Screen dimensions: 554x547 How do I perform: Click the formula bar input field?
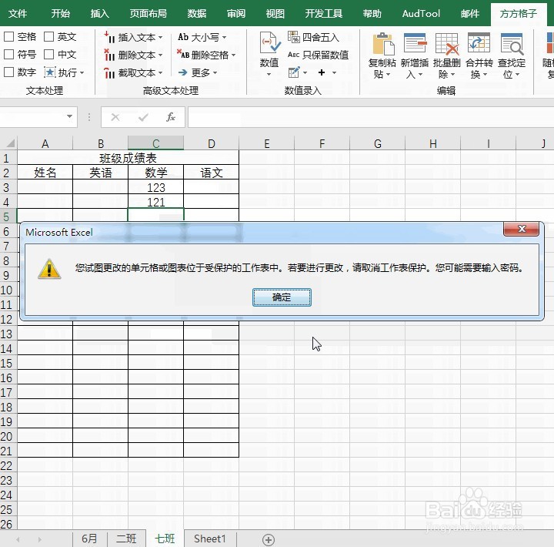click(x=371, y=117)
